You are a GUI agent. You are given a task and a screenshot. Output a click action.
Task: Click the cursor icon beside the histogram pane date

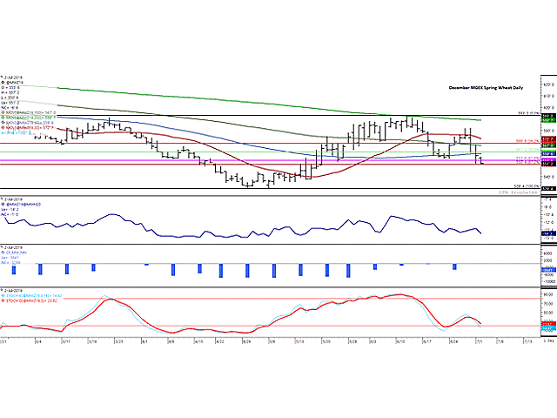pos(2,247)
